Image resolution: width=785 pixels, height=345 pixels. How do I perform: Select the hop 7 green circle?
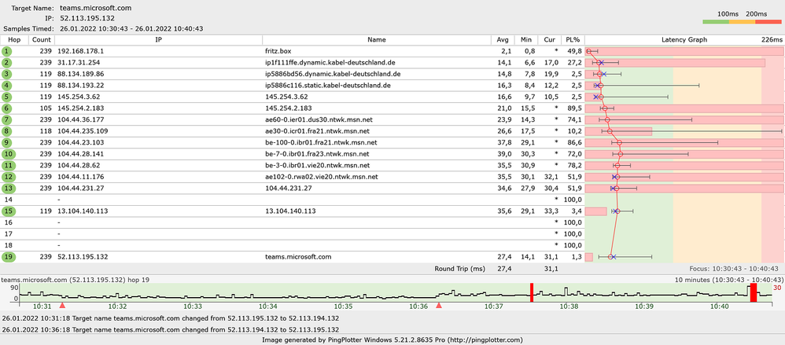[x=6, y=120]
